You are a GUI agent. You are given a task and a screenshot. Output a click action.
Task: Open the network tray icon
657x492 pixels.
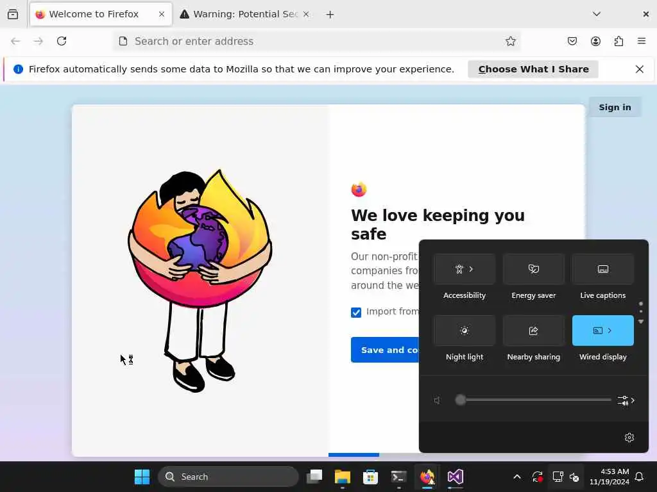(558, 477)
